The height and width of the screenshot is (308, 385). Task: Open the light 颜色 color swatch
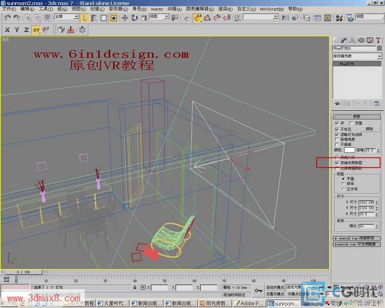[x=349, y=150]
